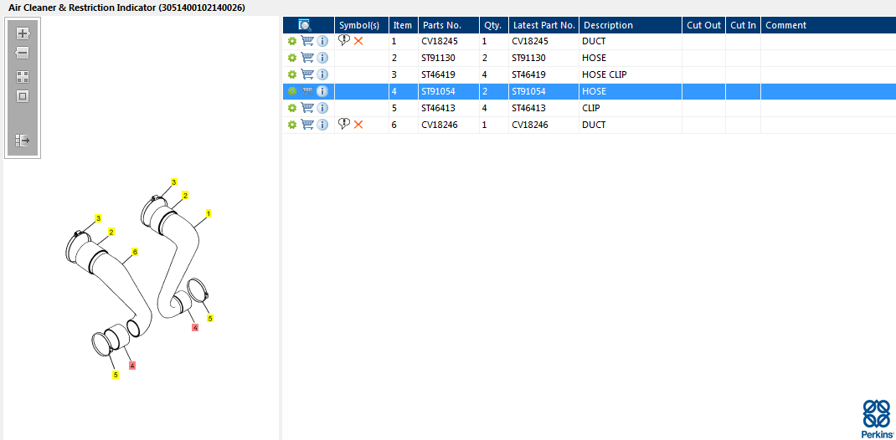Add ST91054 hose to cart

click(307, 90)
